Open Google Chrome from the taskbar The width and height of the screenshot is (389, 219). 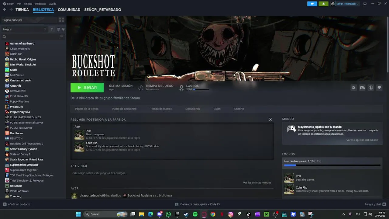213,214
